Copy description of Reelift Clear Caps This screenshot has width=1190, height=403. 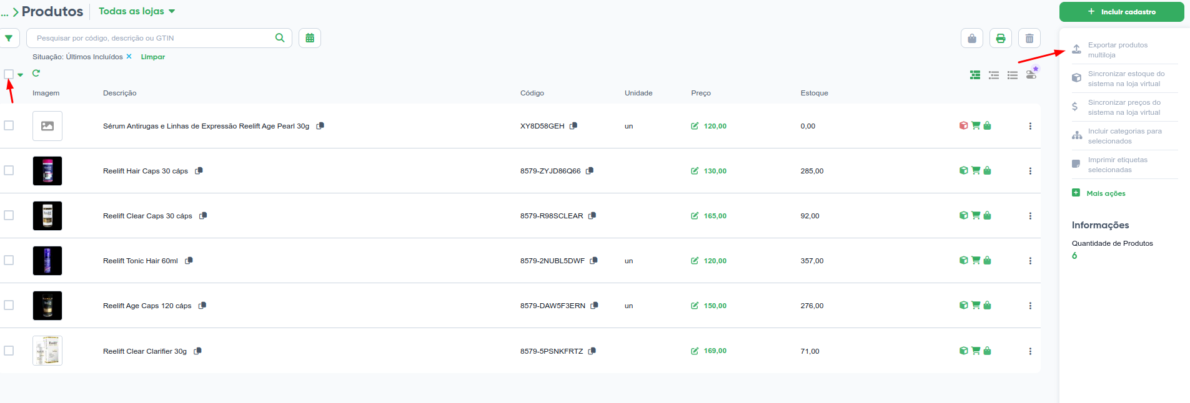click(203, 215)
